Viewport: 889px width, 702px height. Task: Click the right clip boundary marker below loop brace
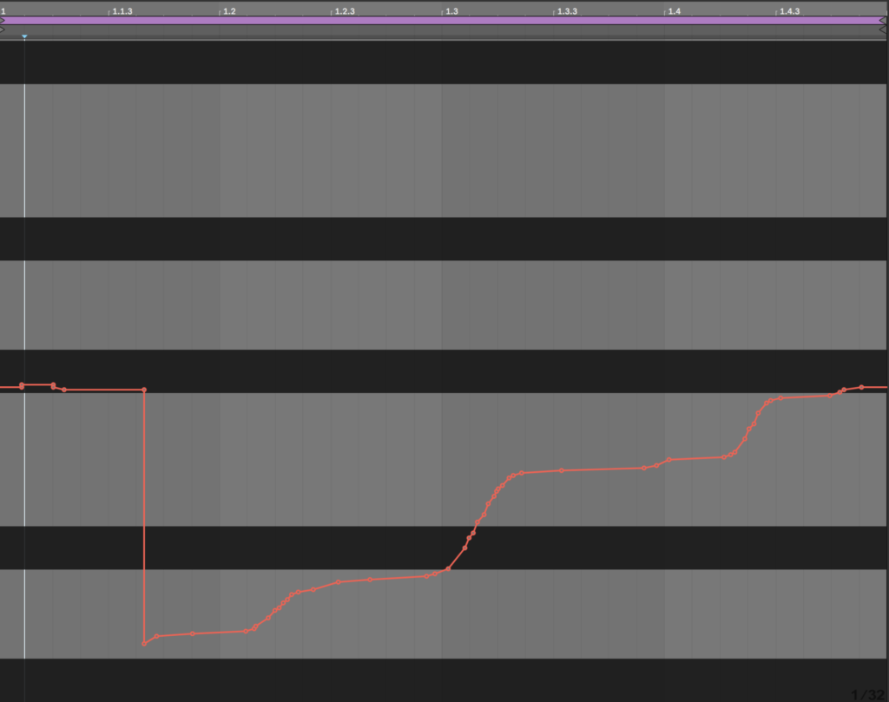[x=885, y=30]
